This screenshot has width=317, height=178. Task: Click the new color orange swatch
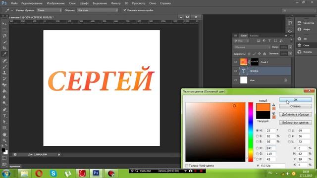[263, 107]
